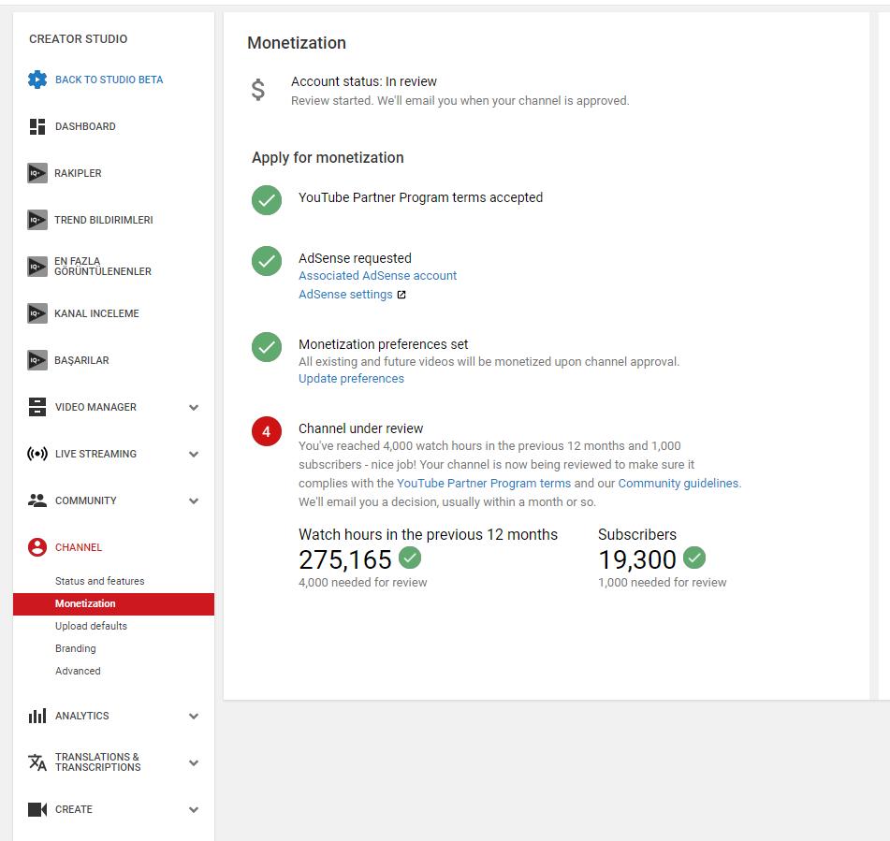Expand the Analytics section chevron

(x=194, y=717)
